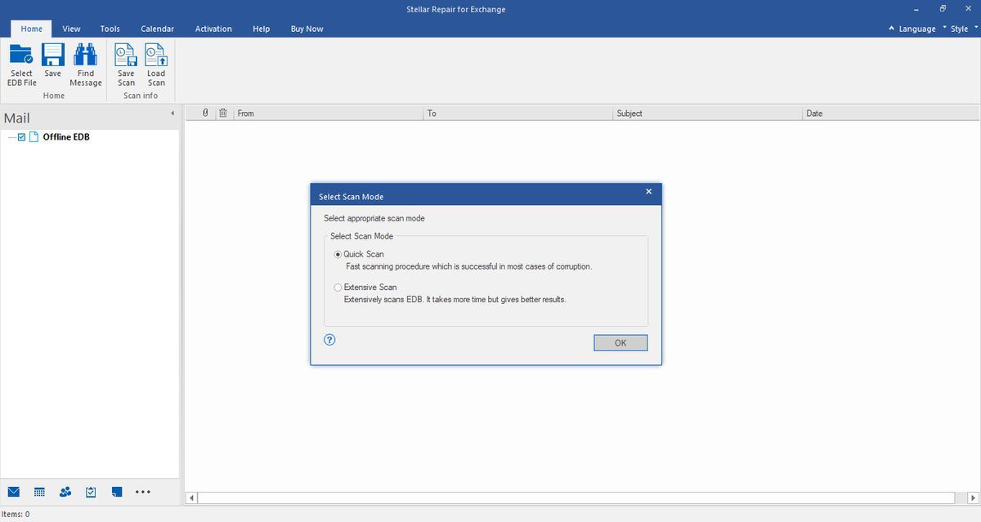
Task: Click 'Select appropriate scan mode' text
Action: (374, 218)
